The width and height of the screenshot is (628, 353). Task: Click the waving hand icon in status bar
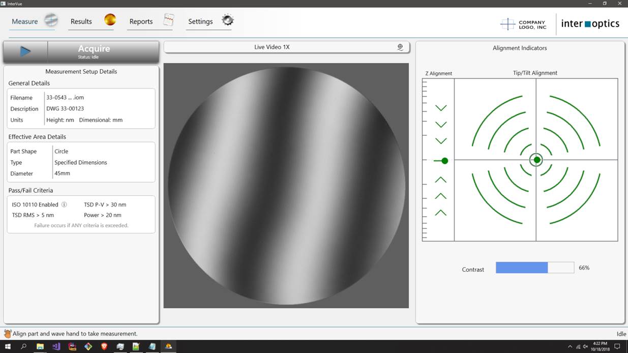[7, 334]
